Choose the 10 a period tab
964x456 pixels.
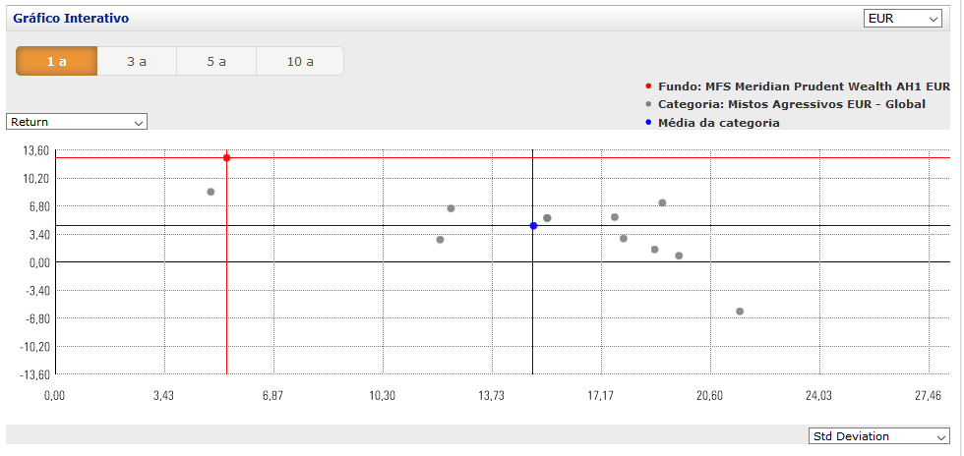coord(300,61)
